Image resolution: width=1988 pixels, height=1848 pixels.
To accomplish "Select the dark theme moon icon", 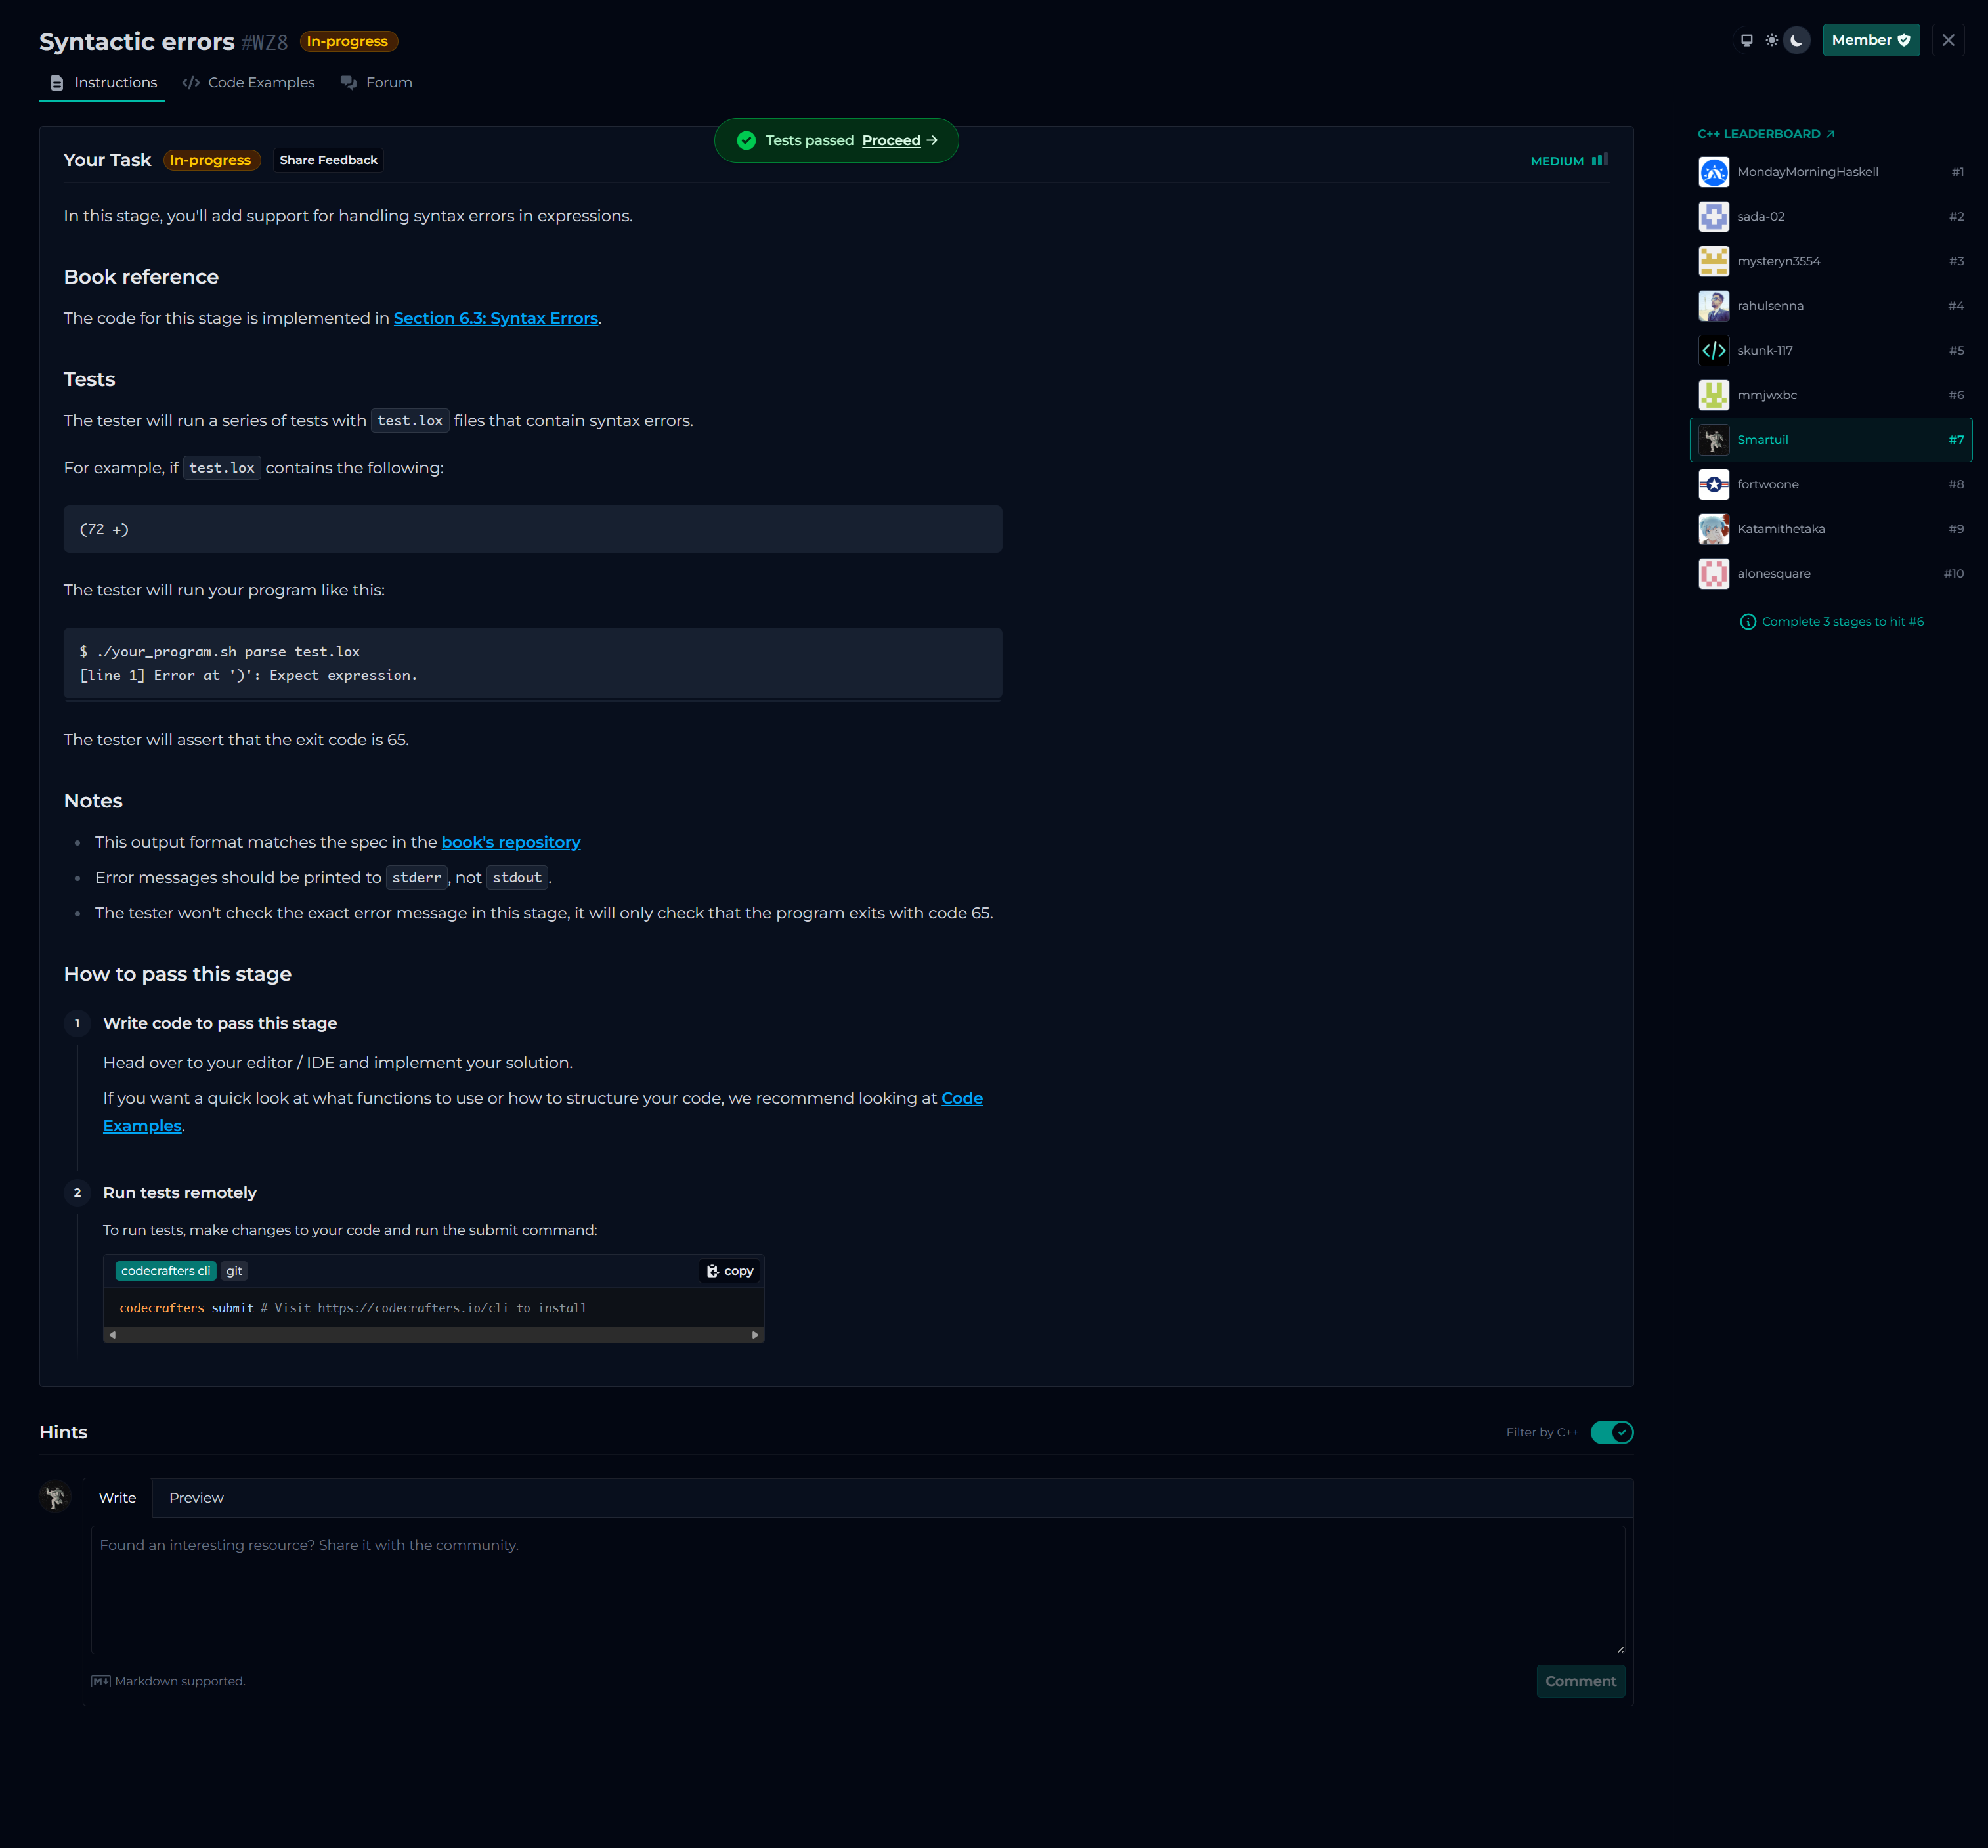I will point(1797,40).
